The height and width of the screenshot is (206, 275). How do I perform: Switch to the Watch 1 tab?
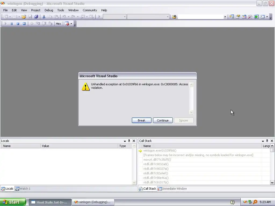coord(23,189)
